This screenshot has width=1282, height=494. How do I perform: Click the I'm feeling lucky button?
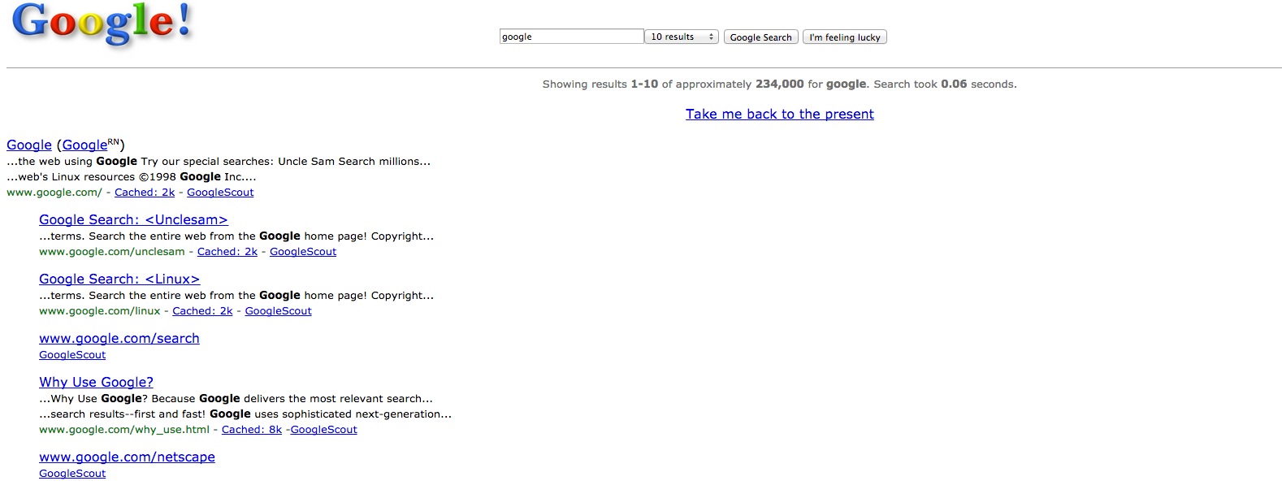pos(845,37)
